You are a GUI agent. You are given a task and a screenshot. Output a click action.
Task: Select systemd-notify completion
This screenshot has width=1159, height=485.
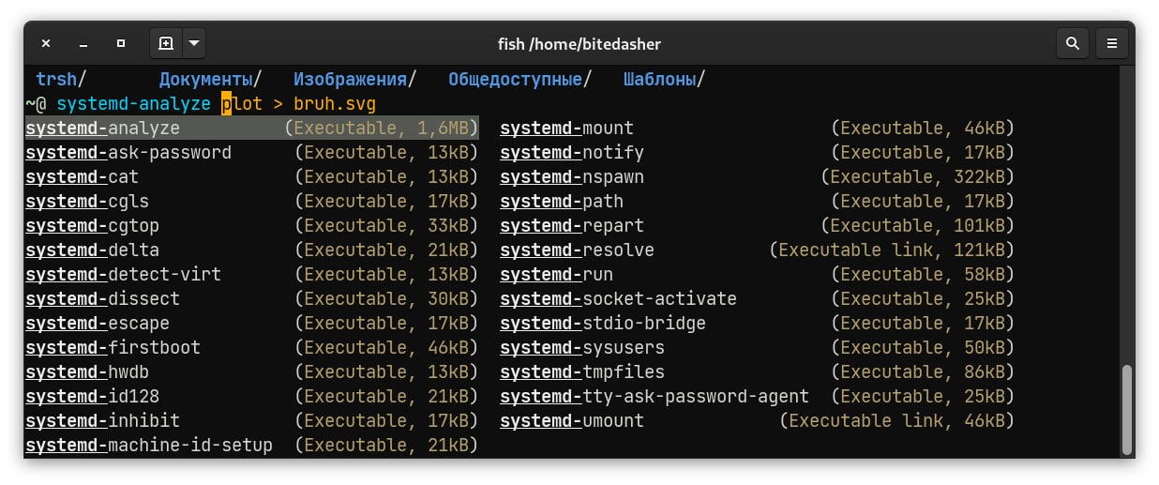[758, 153]
